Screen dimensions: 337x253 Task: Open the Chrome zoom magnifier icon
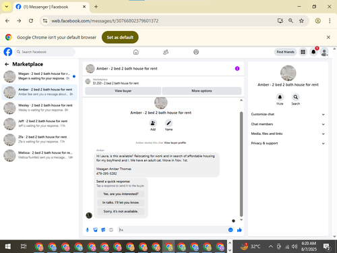point(290,21)
